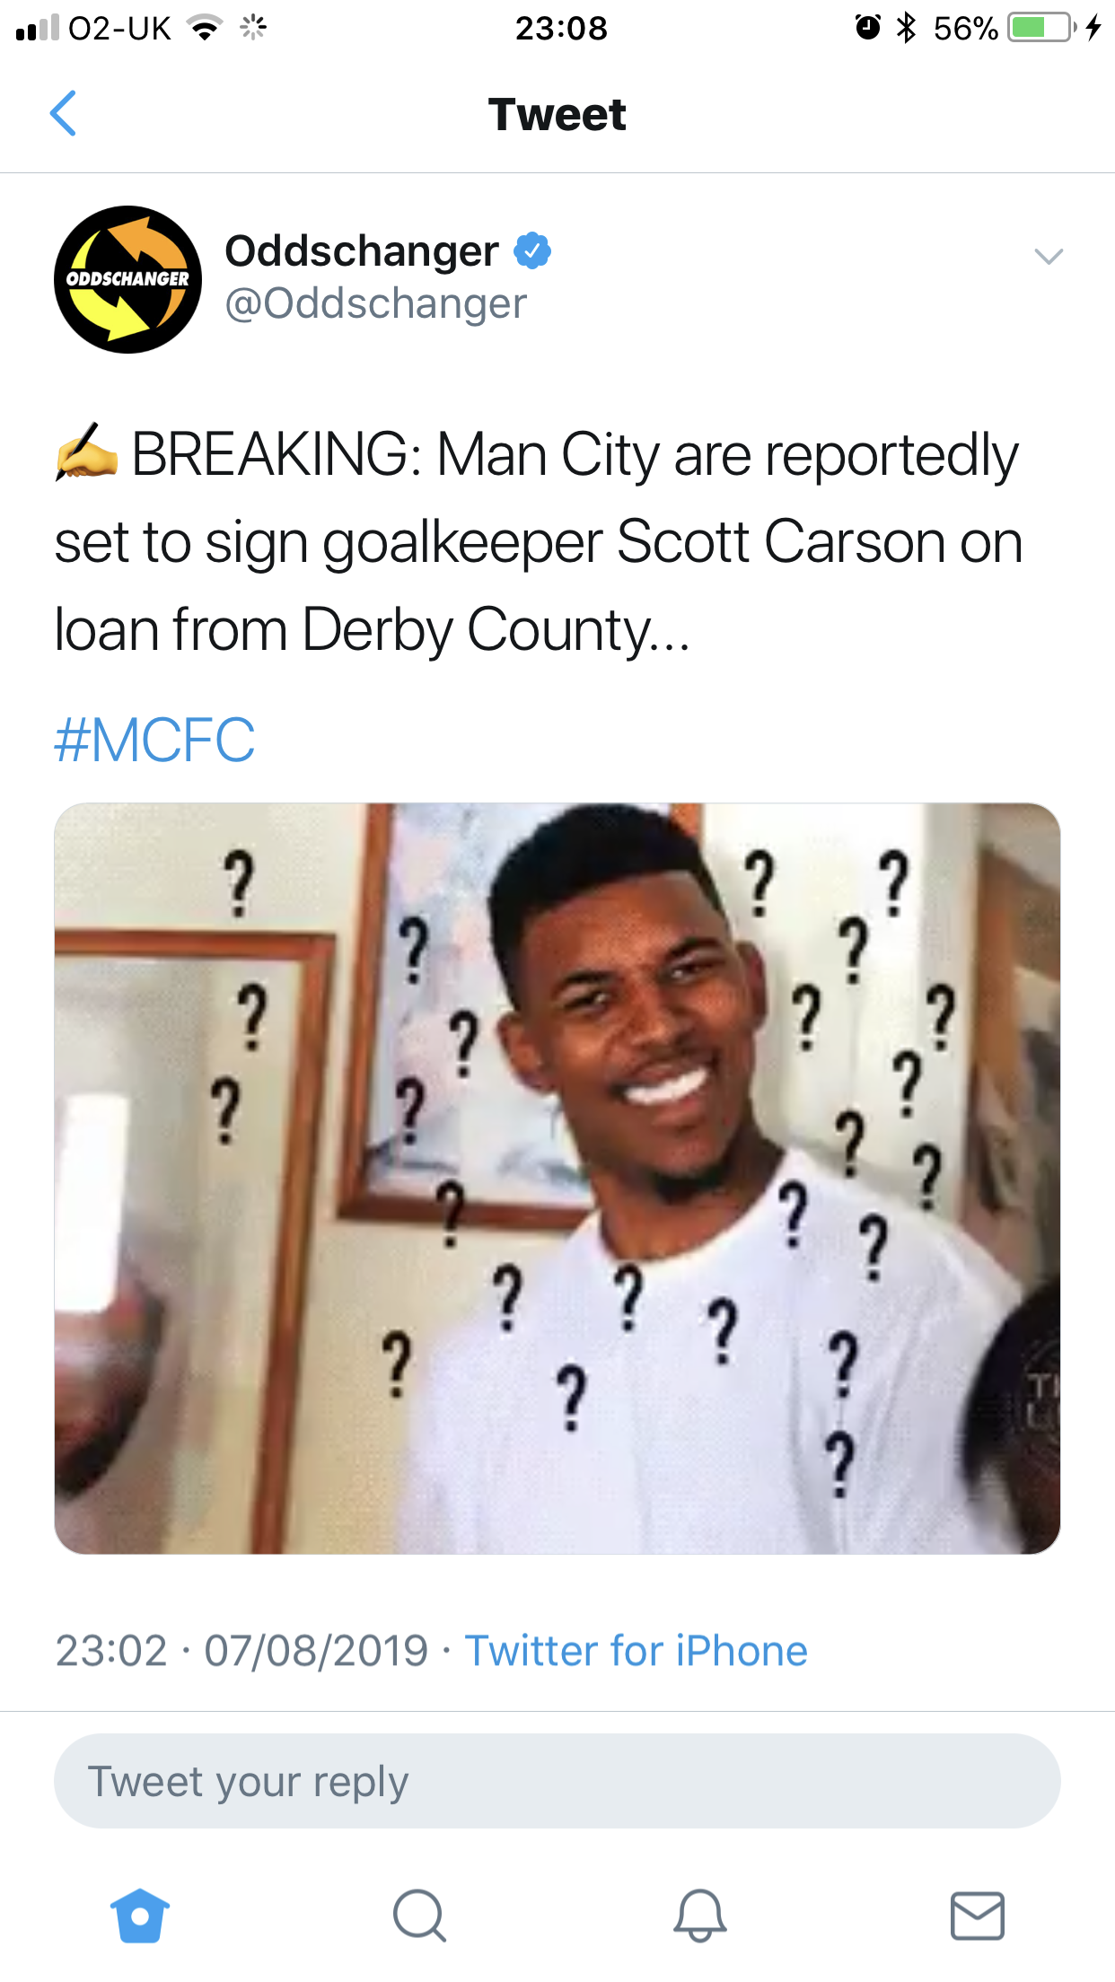Open the tweet options chevron menu
The image size is (1115, 1982).
tap(1049, 257)
